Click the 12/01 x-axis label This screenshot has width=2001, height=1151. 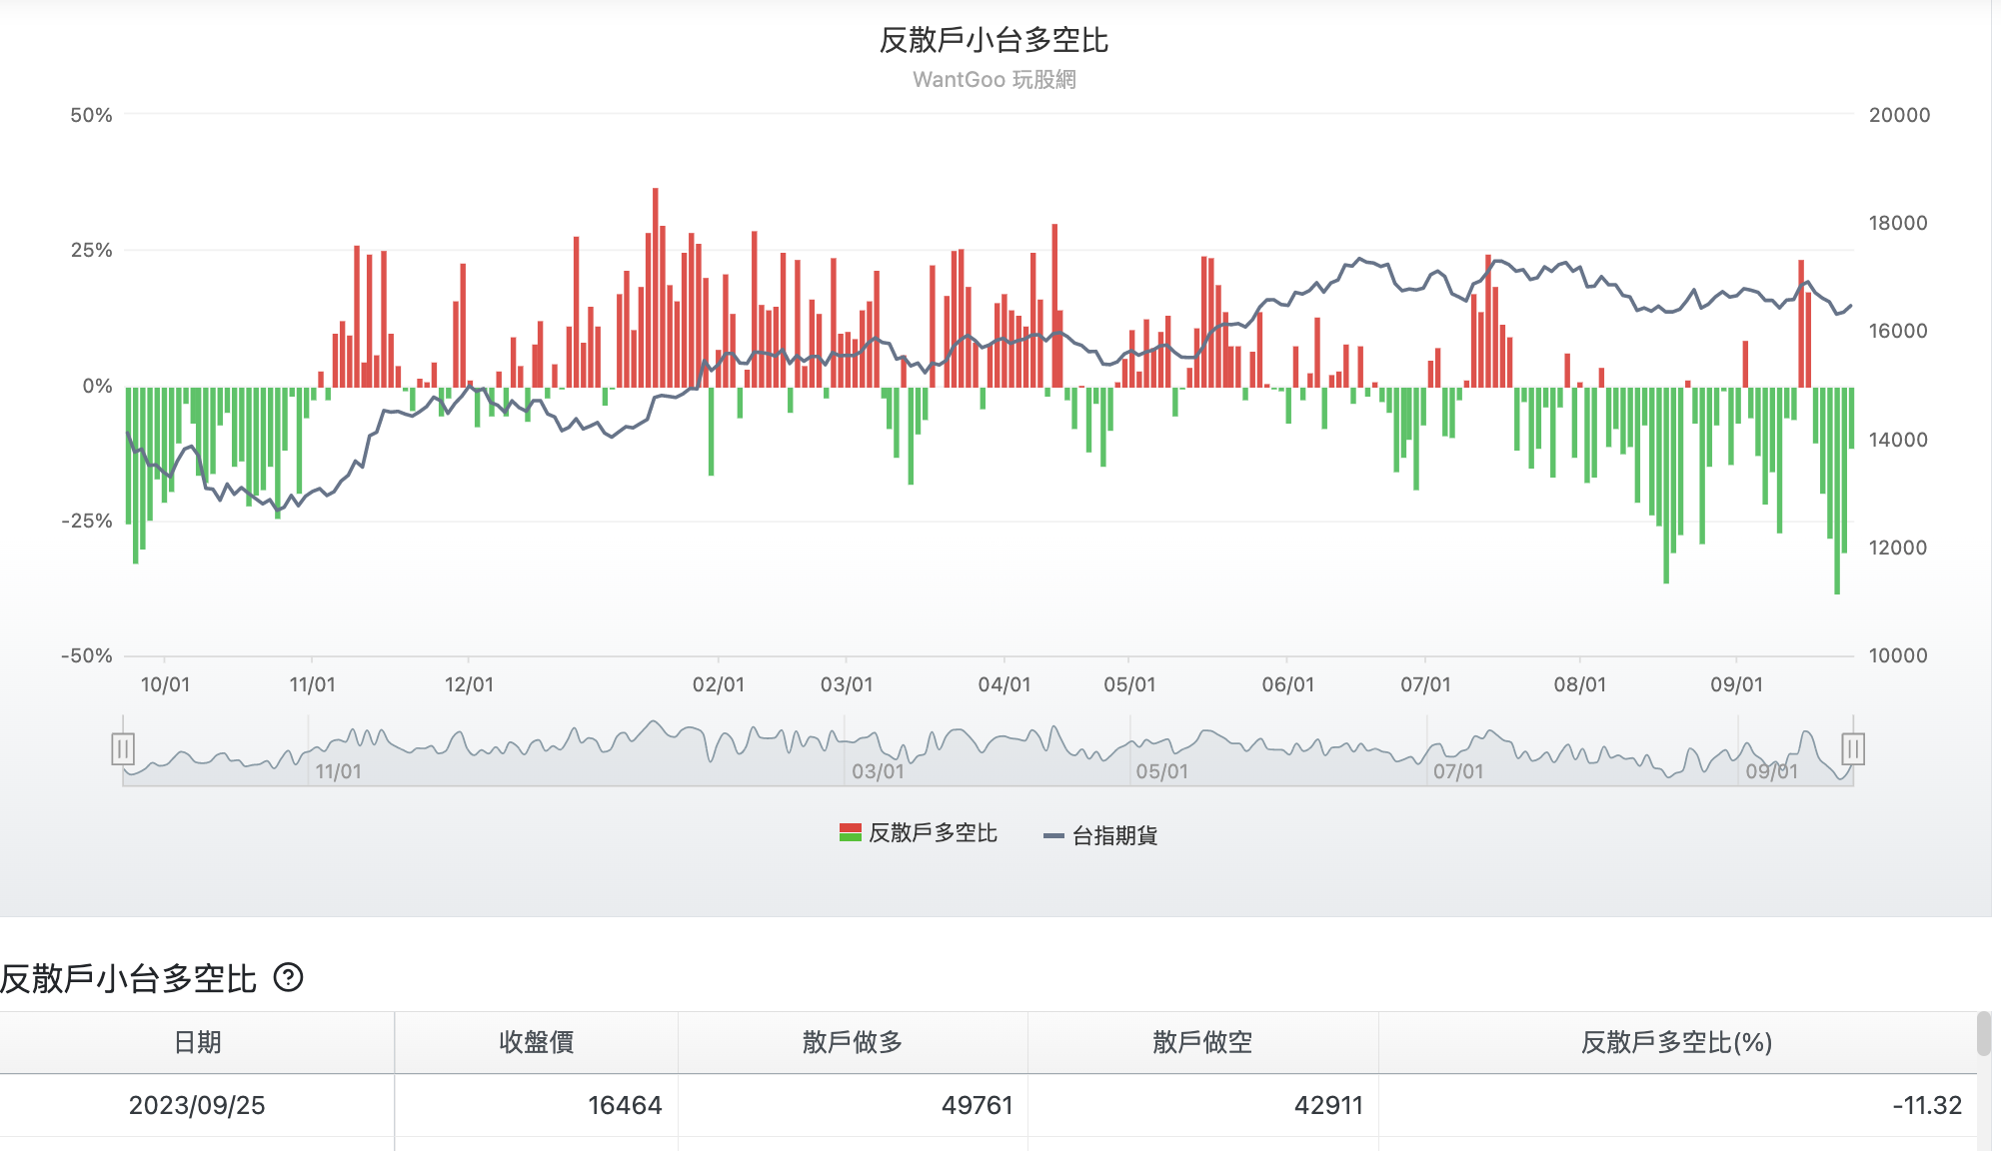point(469,684)
